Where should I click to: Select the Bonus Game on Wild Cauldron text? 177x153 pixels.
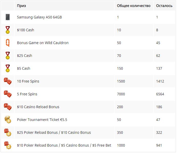43,43
